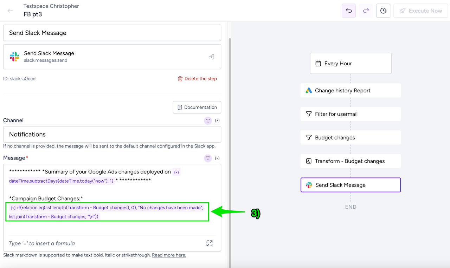The image size is (450, 268).
Task: Open the Documentation button
Action: click(x=197, y=107)
